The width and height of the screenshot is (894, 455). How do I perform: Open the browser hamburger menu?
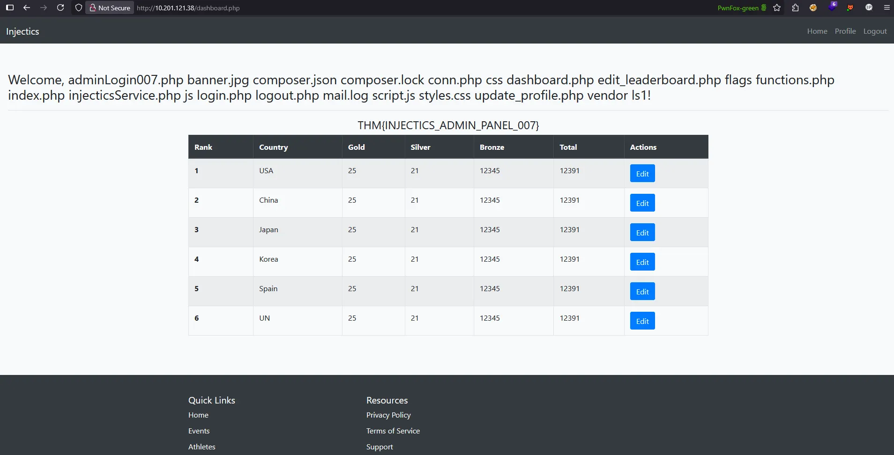point(887,7)
